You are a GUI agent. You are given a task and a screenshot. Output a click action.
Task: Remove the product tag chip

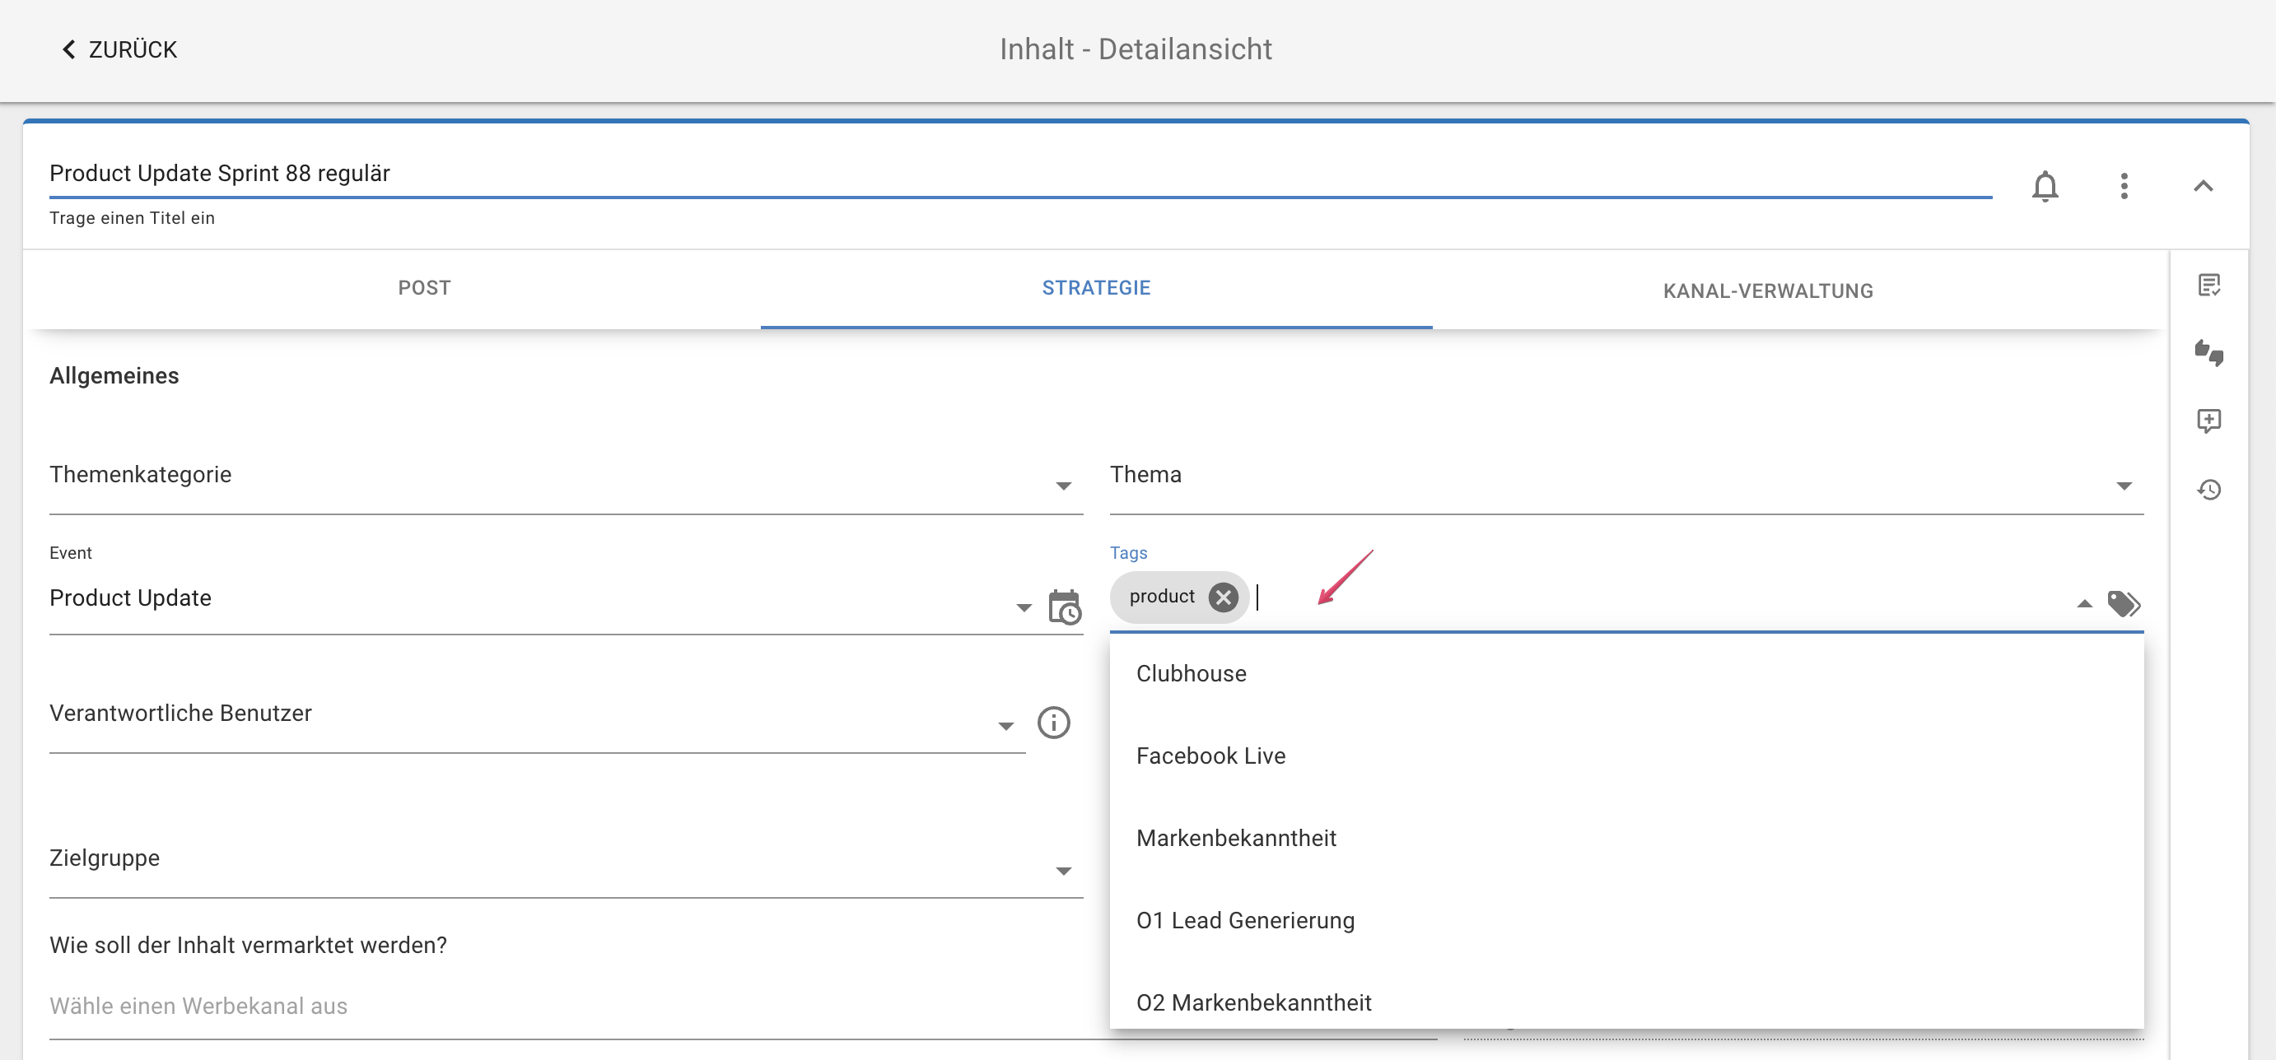tap(1223, 597)
